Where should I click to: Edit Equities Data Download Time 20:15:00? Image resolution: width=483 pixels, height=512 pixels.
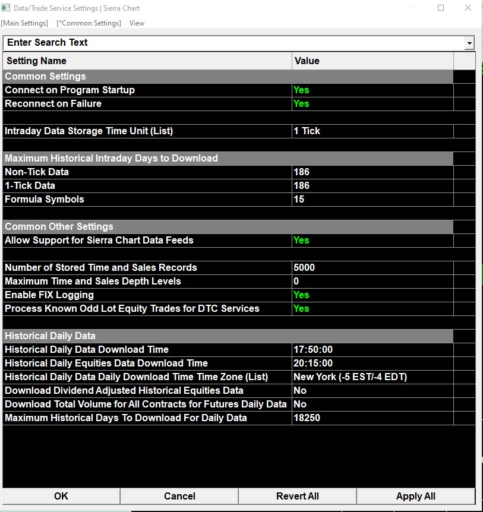(372, 364)
